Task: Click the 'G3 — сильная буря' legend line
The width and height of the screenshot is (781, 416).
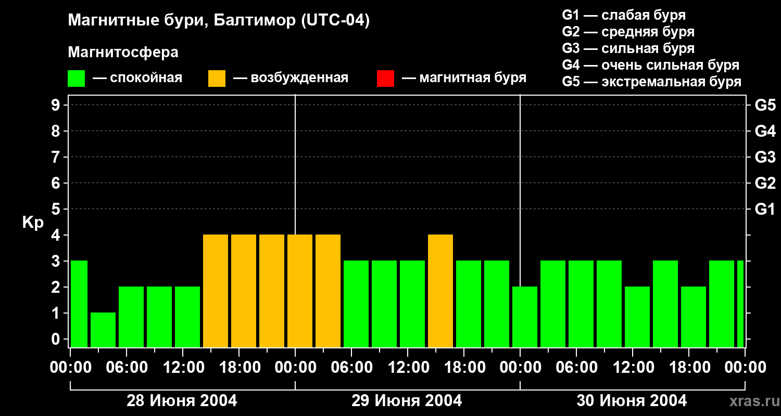Action: [x=628, y=48]
